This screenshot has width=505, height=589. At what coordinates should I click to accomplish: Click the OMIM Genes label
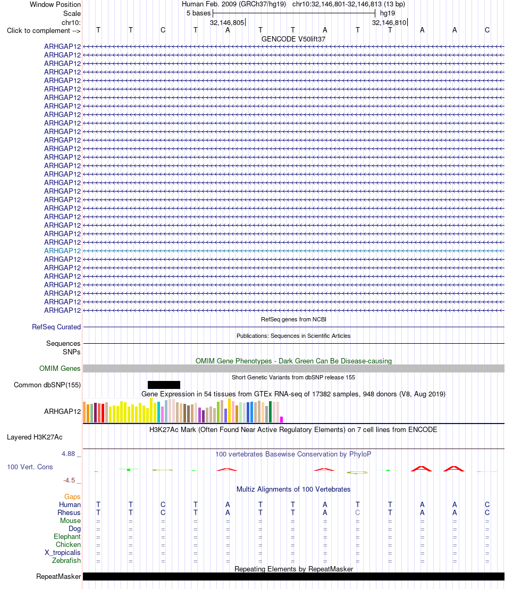coord(60,369)
